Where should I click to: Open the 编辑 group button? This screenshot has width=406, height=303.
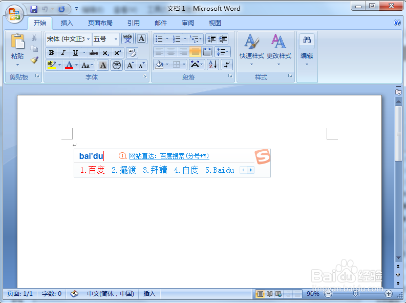click(x=307, y=50)
